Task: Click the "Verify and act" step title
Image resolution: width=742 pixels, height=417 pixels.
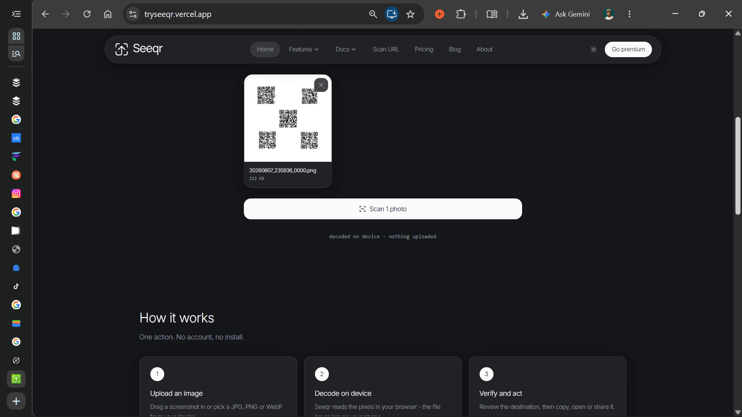Action: (x=500, y=393)
